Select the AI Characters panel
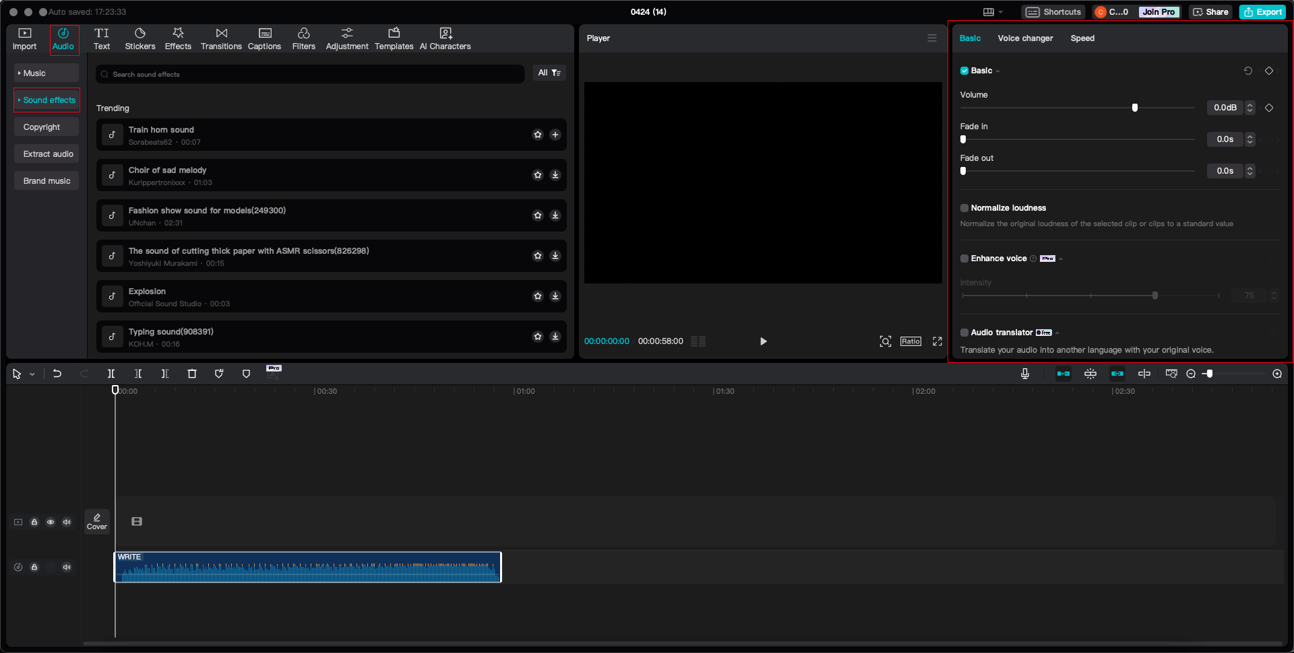The width and height of the screenshot is (1294, 653). pyautogui.click(x=445, y=38)
